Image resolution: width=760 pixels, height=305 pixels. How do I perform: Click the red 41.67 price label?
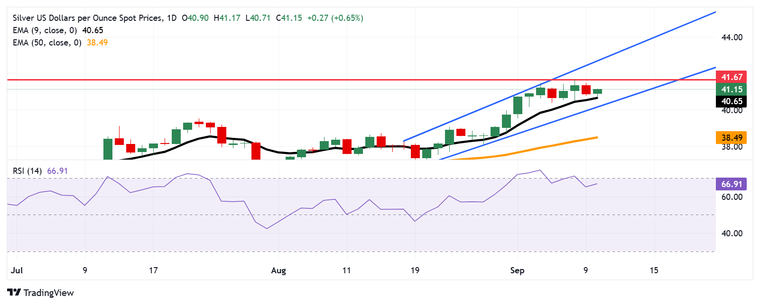(x=731, y=77)
